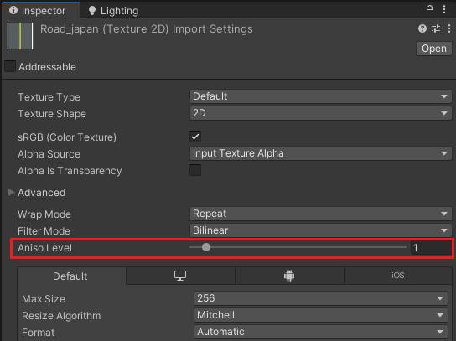Open the Max Size dropdown
Screen dimensions: 456x341
(x=321, y=298)
